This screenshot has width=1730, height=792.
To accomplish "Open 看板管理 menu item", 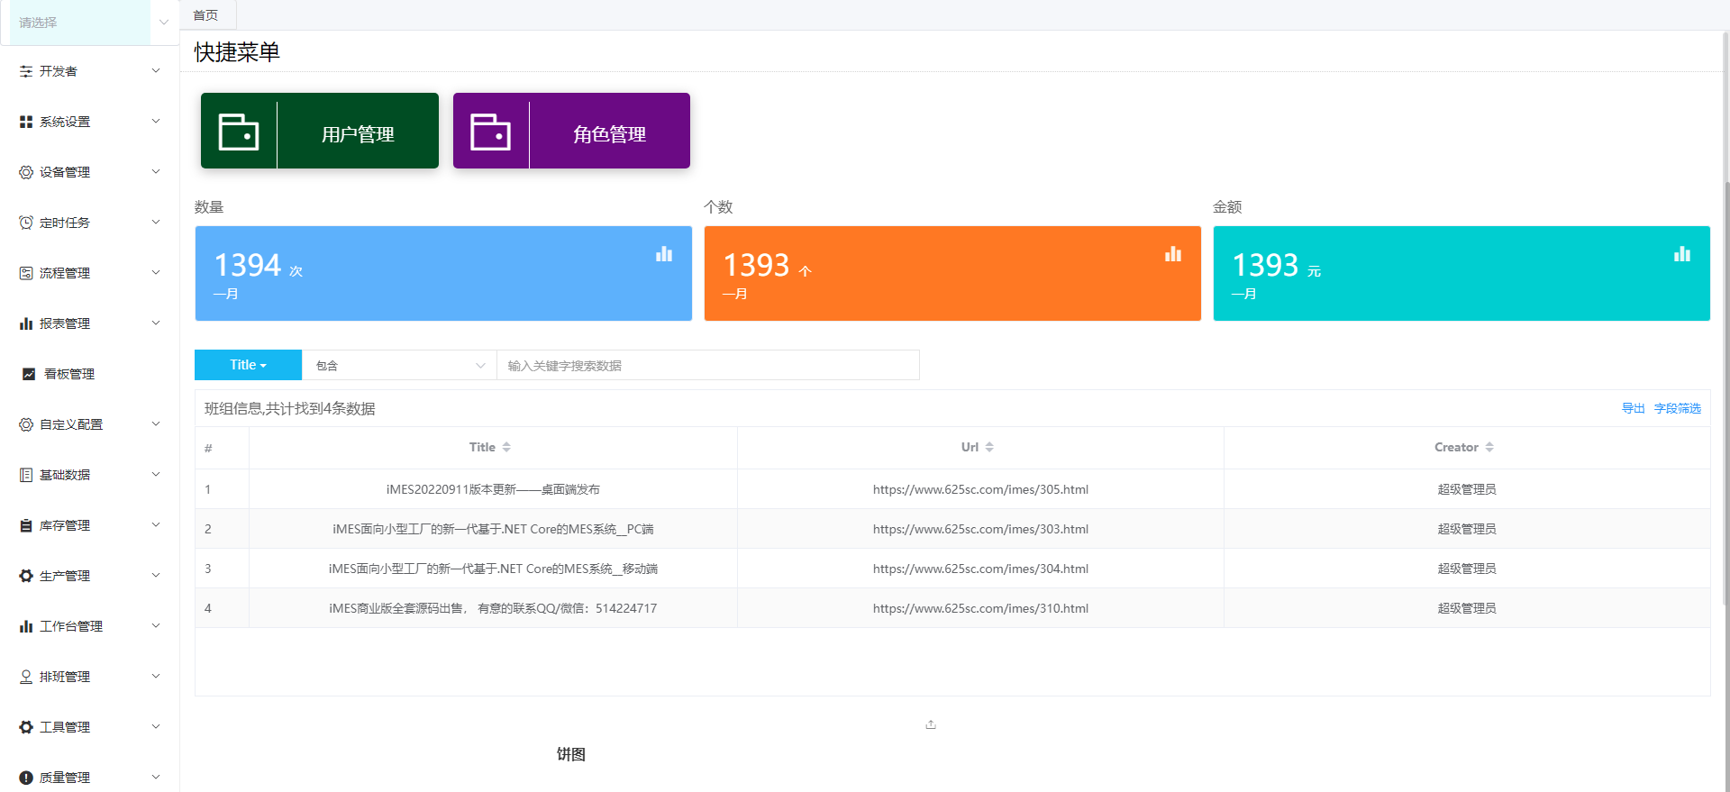I will click(89, 374).
